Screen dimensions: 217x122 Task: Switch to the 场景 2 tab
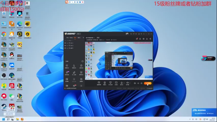coord(79,38)
